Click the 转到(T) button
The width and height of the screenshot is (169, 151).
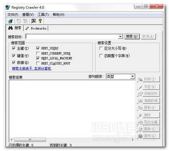[x=148, y=79]
